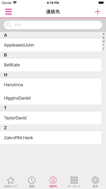Viewport: 106px width, 189px height.
Task: Open the 履歴 history clock tab
Action: pos(32,182)
